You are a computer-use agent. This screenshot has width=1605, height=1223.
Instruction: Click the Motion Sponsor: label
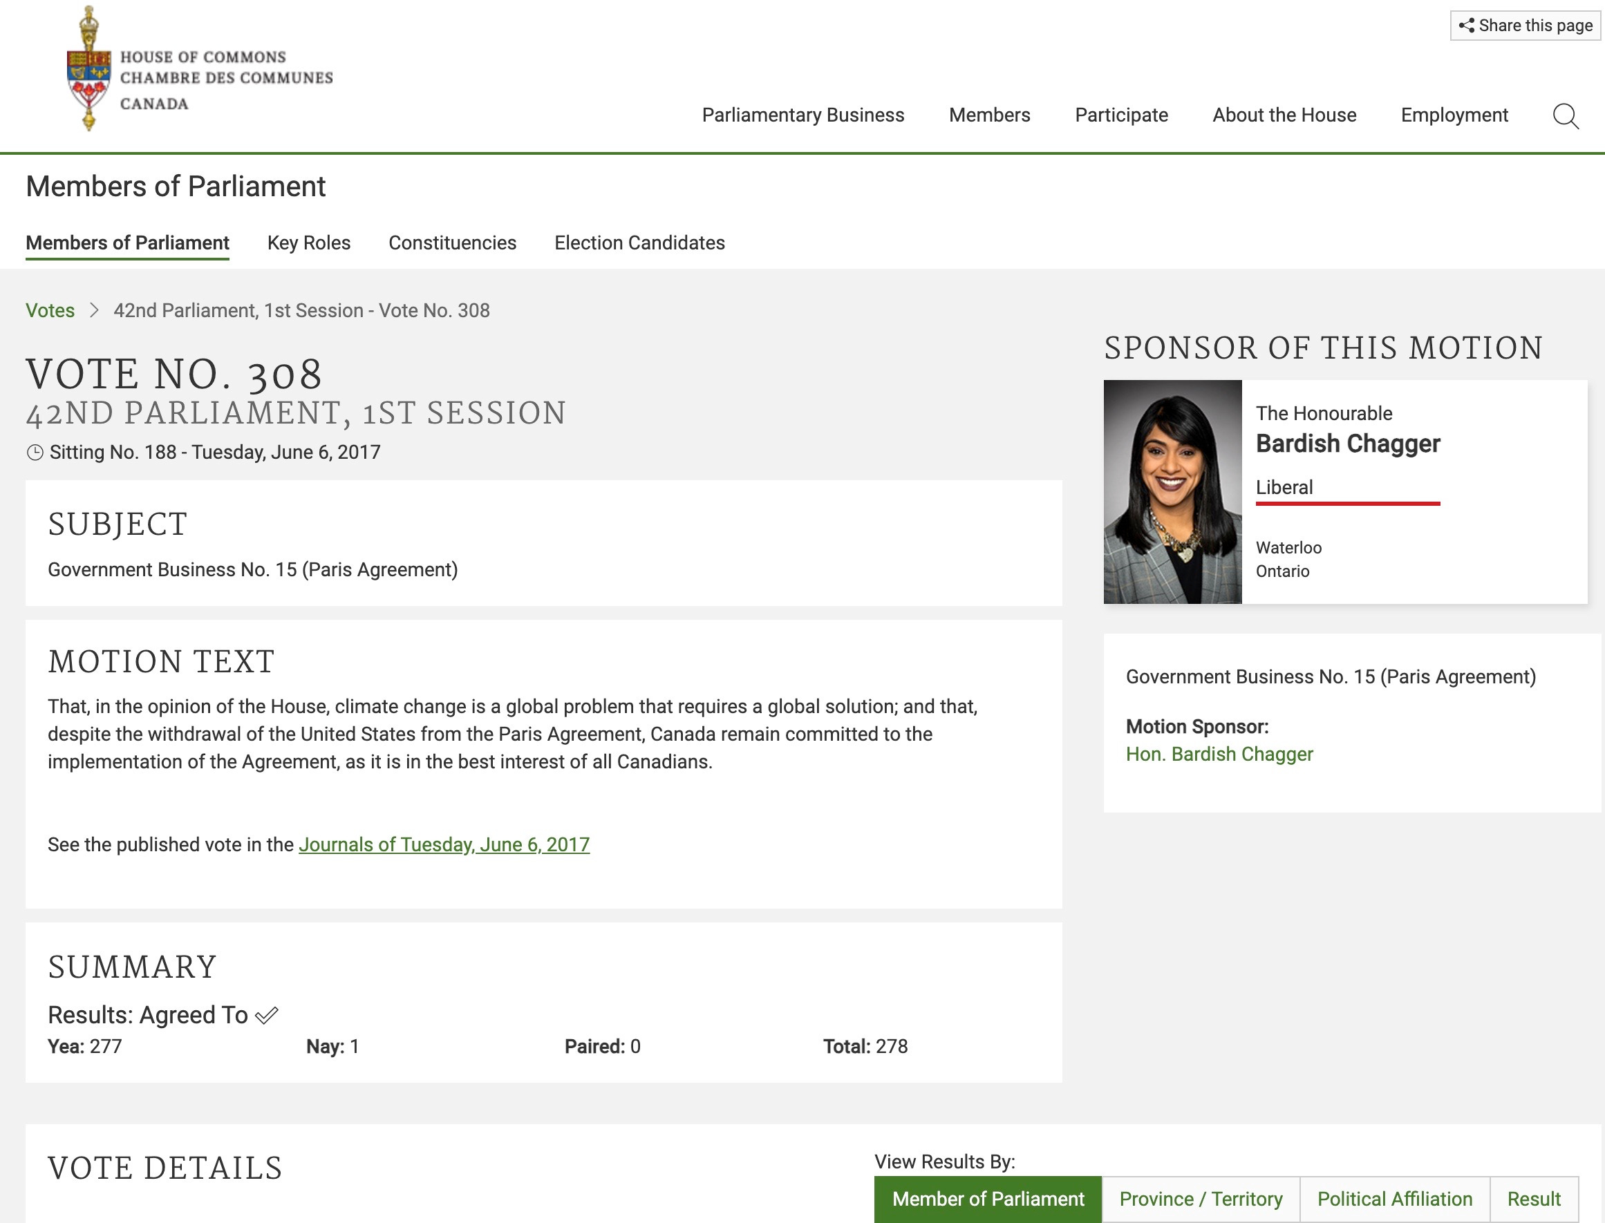tap(1197, 726)
